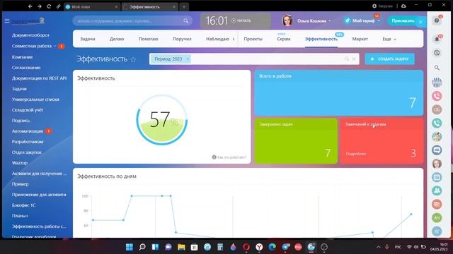Open 'Автоматизация' in the sidebar
This screenshot has width=453, height=254.
pos(28,131)
